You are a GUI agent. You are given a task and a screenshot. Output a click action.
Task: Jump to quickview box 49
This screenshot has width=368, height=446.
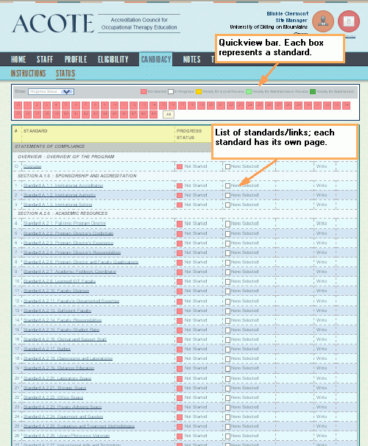point(153,114)
